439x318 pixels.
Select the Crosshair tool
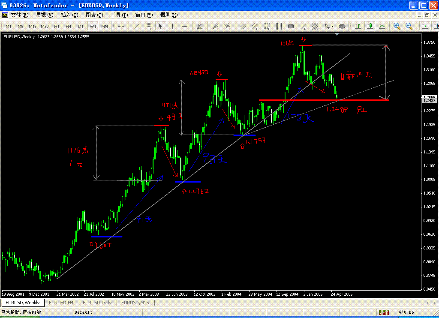[121, 26]
